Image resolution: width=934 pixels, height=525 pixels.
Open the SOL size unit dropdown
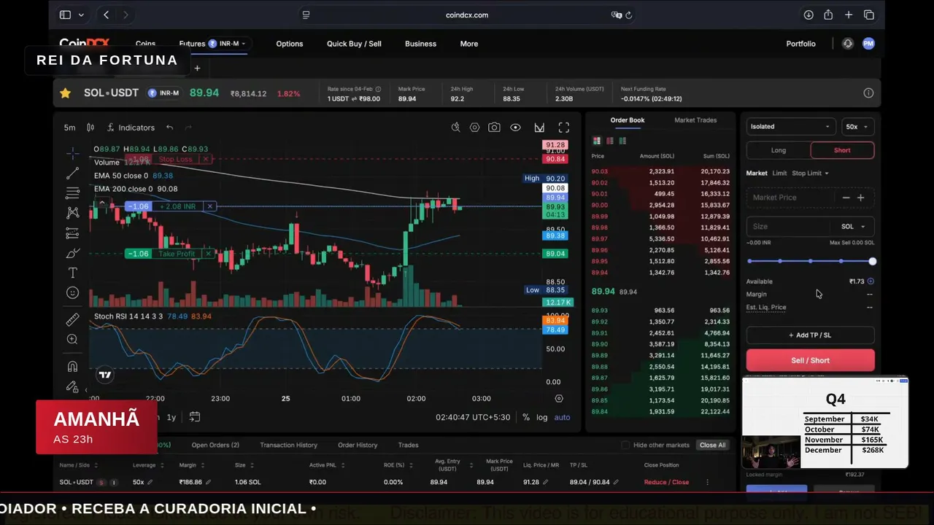click(x=852, y=227)
